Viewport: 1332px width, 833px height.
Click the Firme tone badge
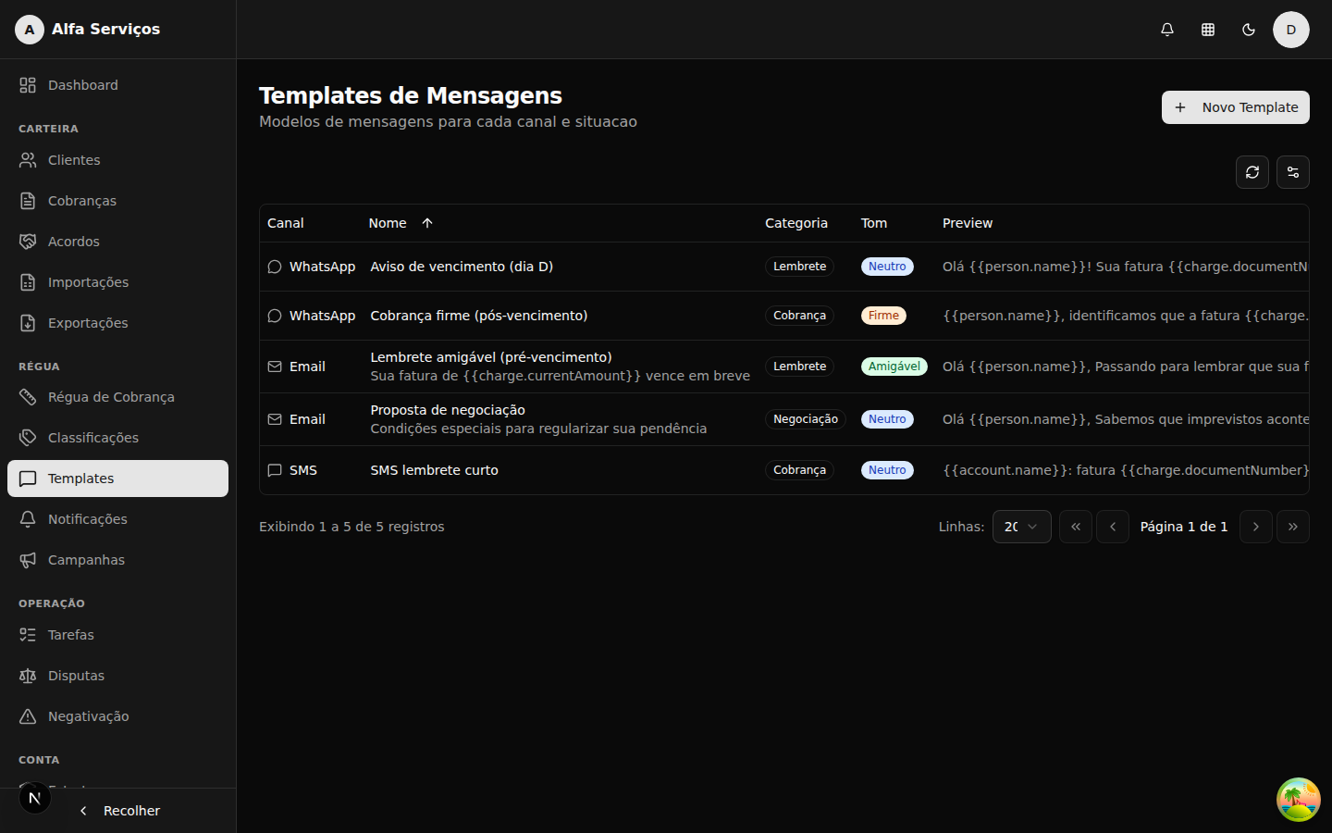[883, 316]
